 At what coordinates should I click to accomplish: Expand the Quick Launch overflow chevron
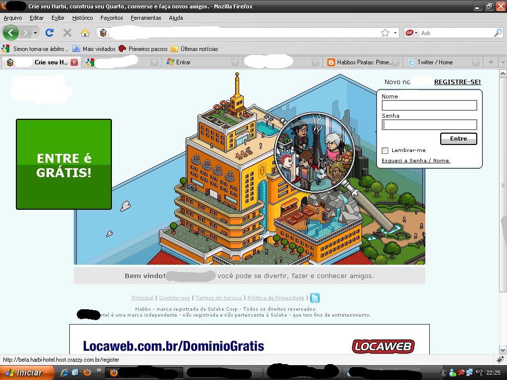(x=99, y=371)
